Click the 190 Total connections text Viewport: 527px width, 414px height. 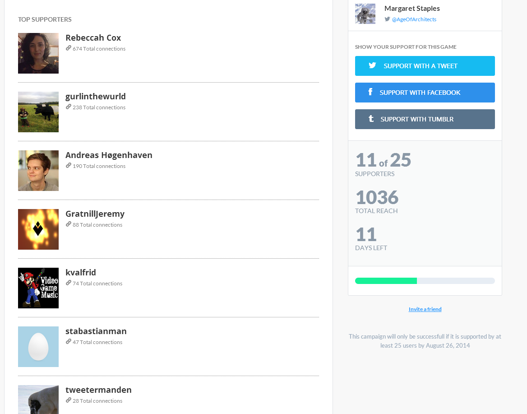coord(99,166)
